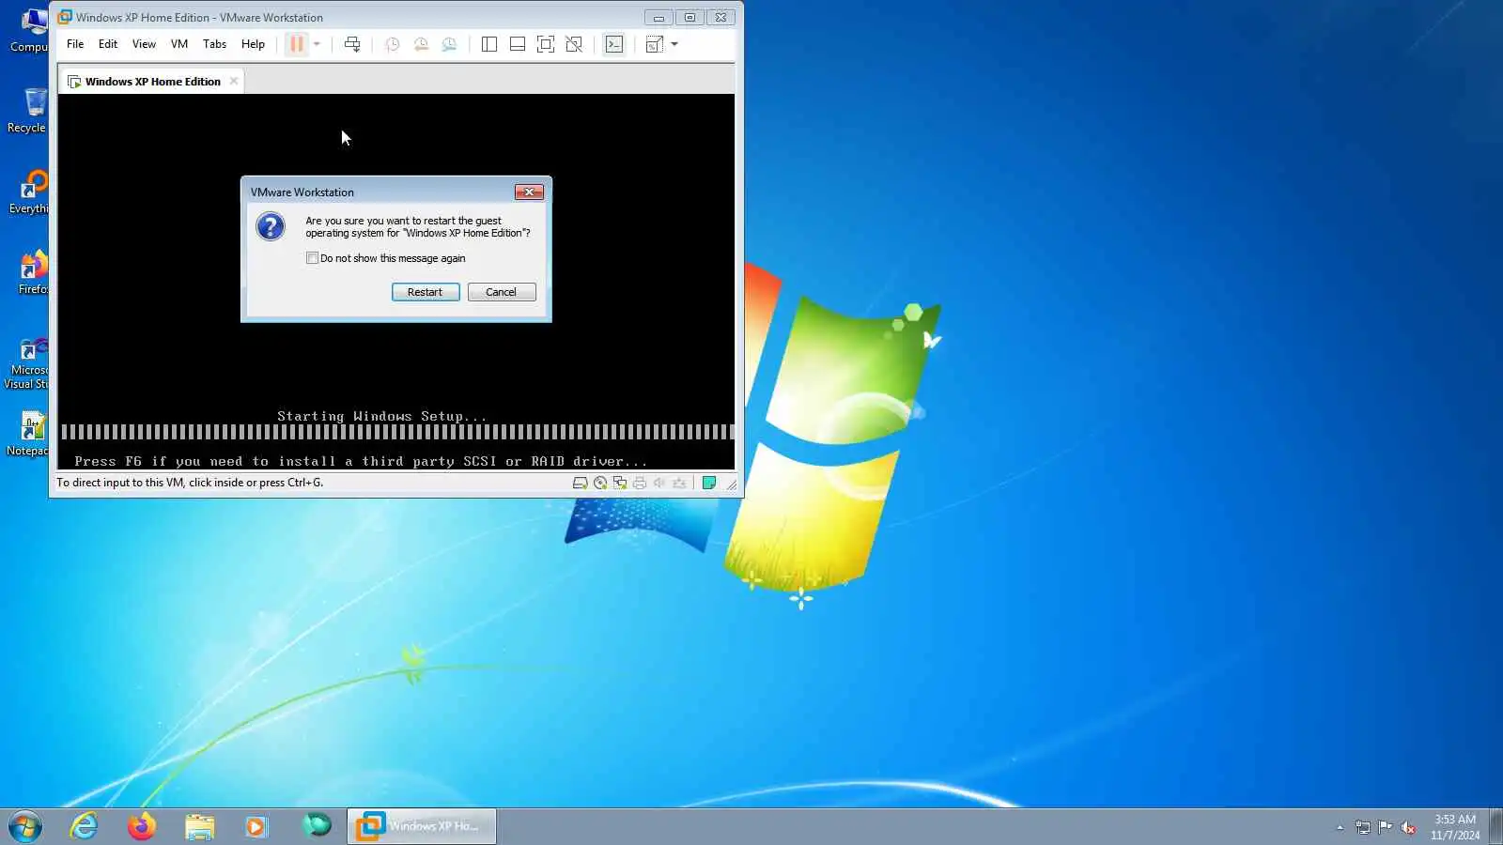
Task: Click the Setup progress bar in the VM console
Action: click(x=396, y=432)
